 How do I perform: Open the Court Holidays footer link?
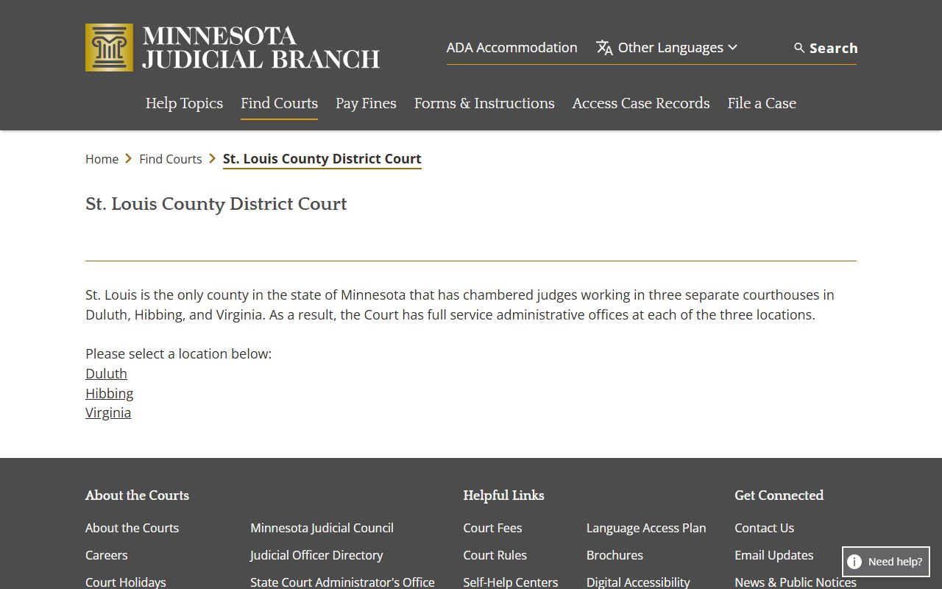pos(126,582)
